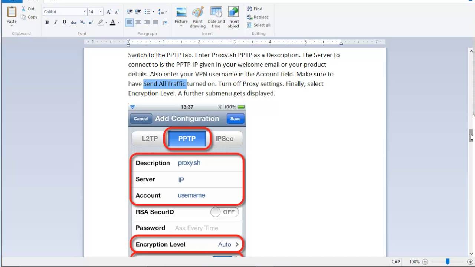Toggle subscript formatting
This screenshot has width=475, height=267.
point(82,23)
